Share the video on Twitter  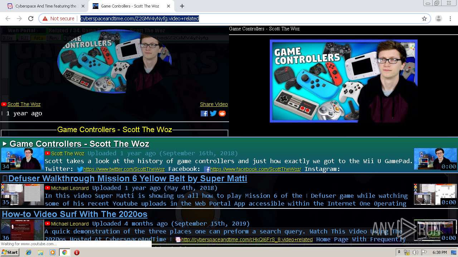(x=213, y=114)
